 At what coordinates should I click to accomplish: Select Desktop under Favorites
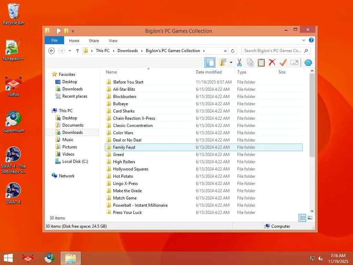tap(70, 82)
